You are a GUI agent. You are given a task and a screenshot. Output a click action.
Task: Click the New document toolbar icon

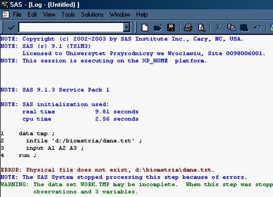145,28
